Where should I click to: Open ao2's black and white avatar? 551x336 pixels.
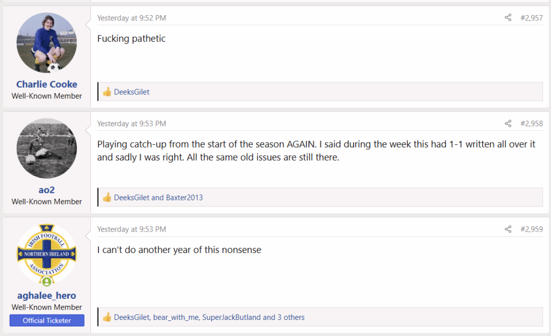(x=46, y=148)
